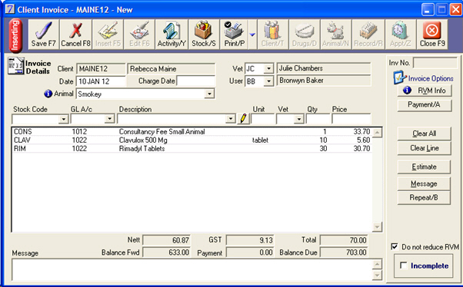Screen dimensions: 463x287
Task: Select the Rimadyl Tablets row
Action: click(x=192, y=149)
